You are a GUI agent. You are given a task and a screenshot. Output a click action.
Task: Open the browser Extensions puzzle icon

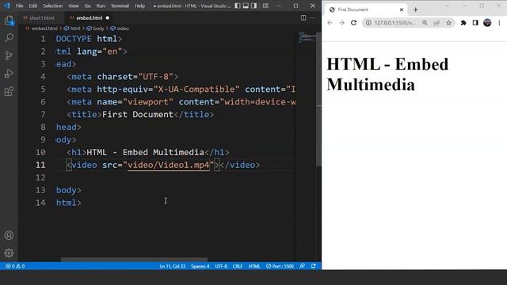463,23
